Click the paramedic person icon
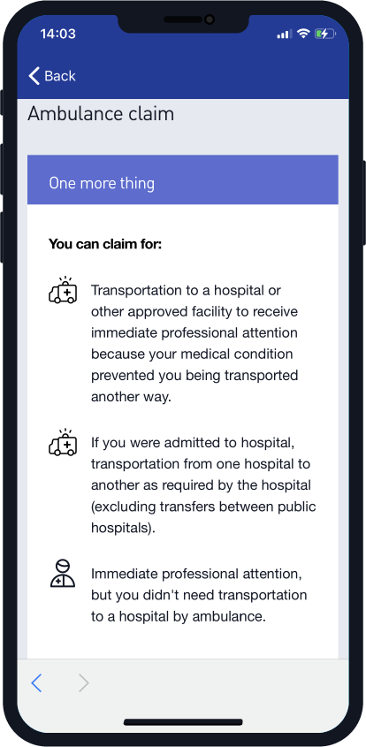 click(x=63, y=573)
